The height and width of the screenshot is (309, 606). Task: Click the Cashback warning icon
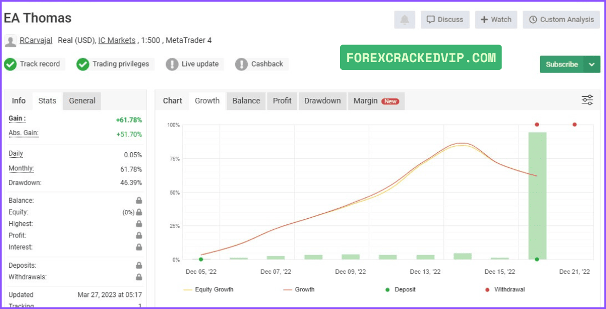click(241, 64)
